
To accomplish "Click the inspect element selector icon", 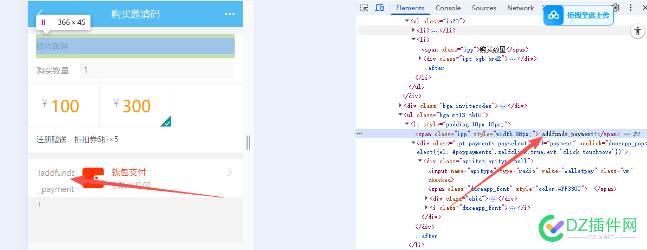I will point(364,8).
